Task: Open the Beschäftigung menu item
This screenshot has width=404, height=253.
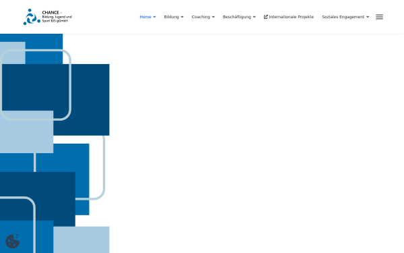Action: (x=239, y=17)
